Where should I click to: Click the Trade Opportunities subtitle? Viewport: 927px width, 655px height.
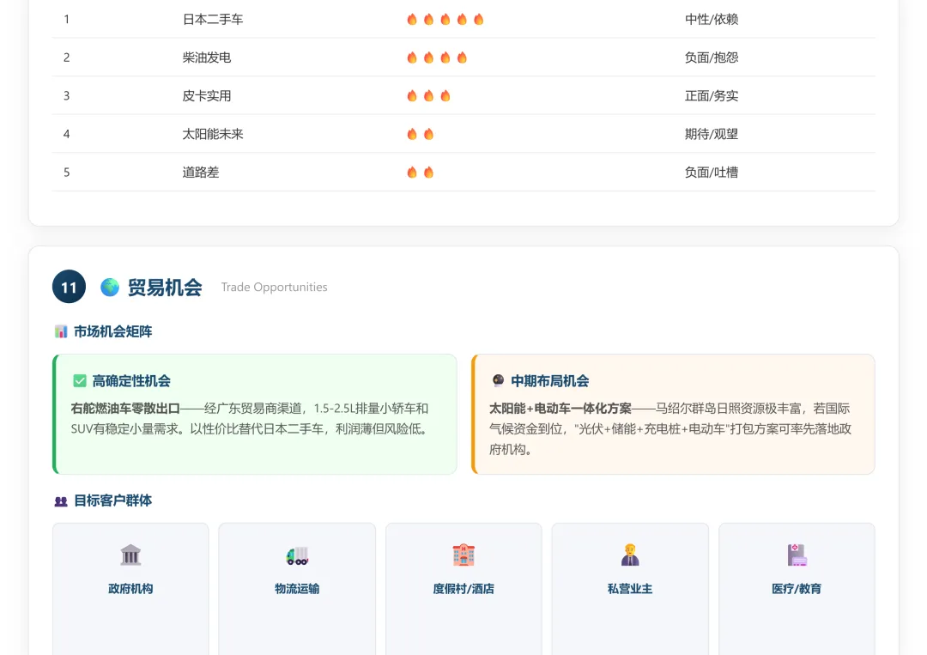click(275, 288)
